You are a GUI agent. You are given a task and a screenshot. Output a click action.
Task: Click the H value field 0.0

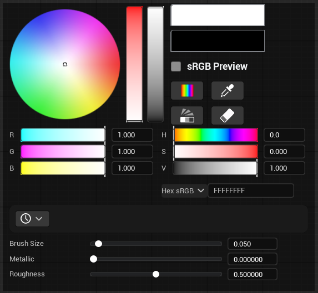[x=284, y=135]
